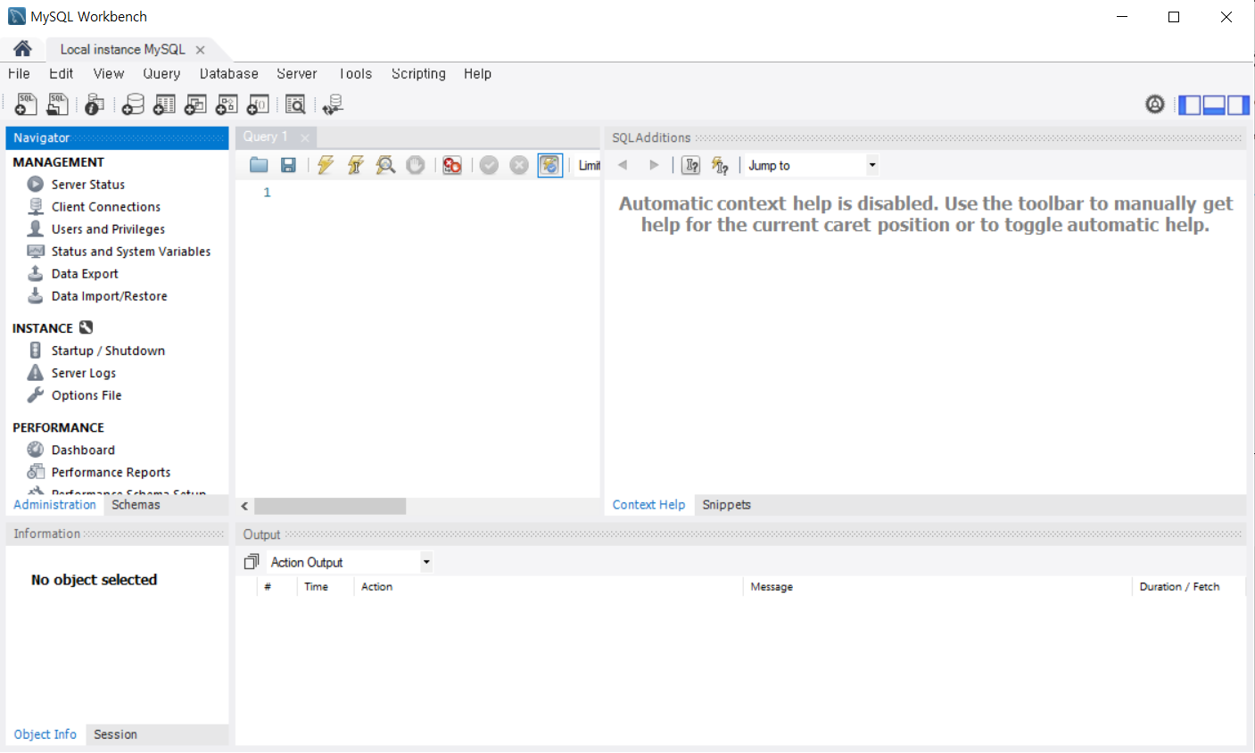Close the Query 1 tab

(x=305, y=137)
